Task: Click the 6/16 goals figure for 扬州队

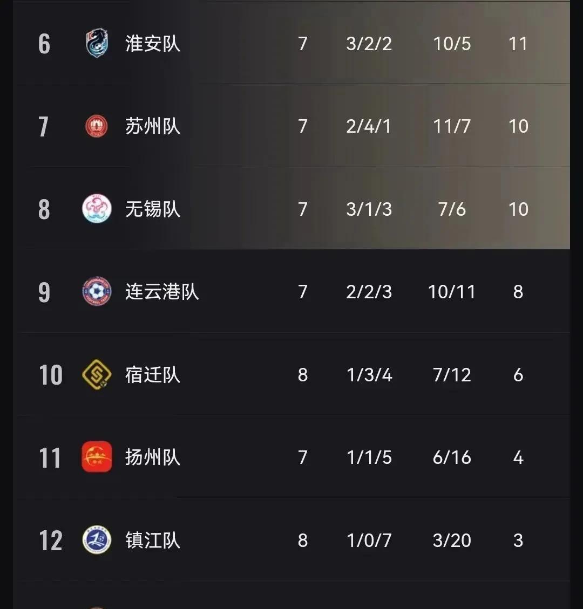Action: (x=452, y=457)
